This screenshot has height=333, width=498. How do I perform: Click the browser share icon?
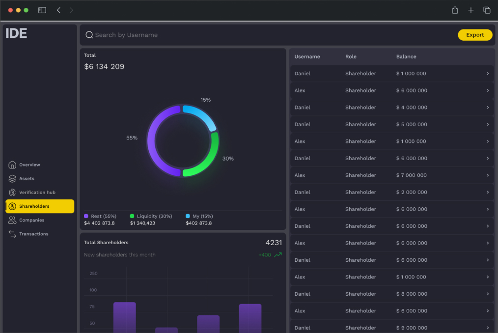coord(455,10)
